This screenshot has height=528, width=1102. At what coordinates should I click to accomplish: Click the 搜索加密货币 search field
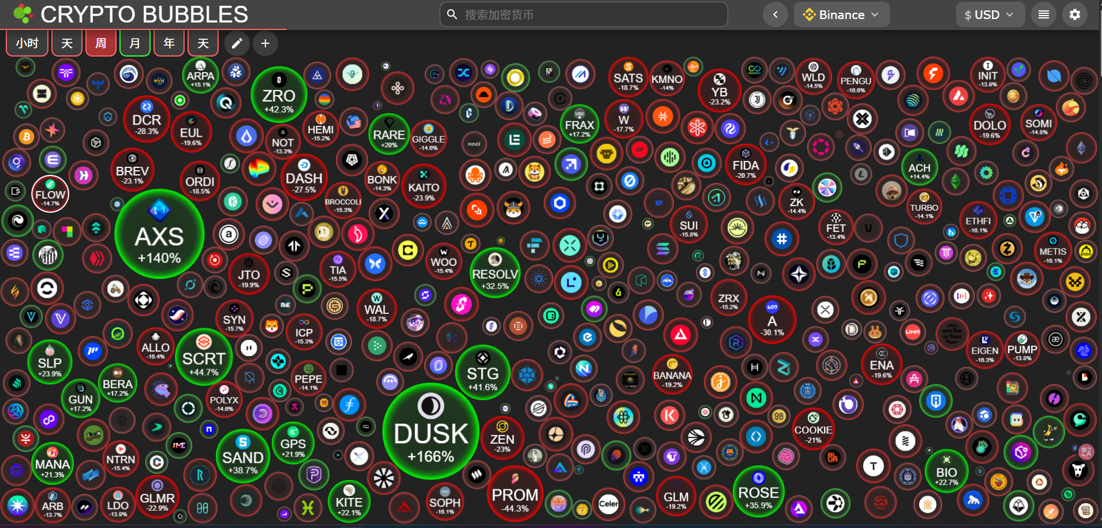[x=583, y=14]
